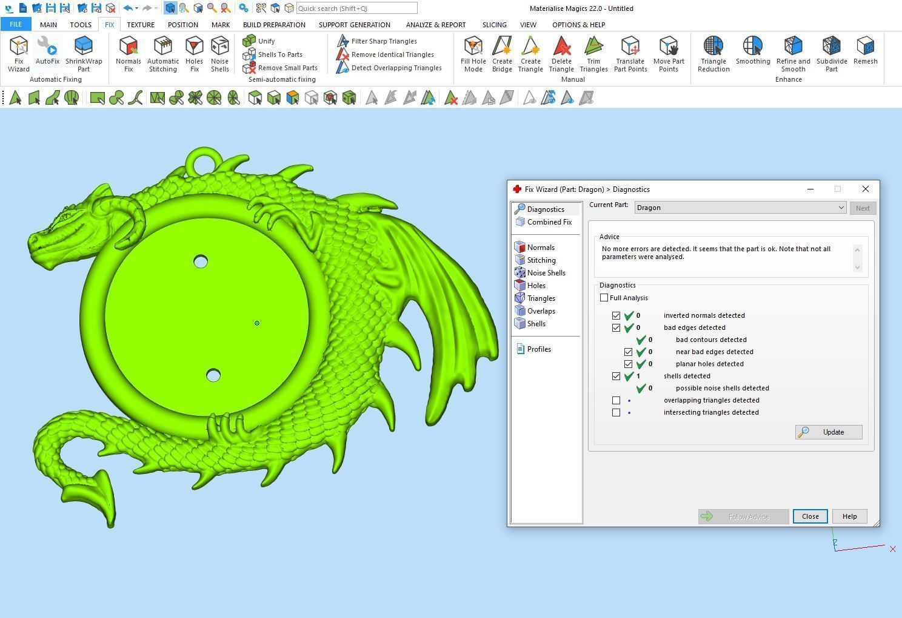Click the Unify command
This screenshot has width=902, height=618.
point(259,41)
